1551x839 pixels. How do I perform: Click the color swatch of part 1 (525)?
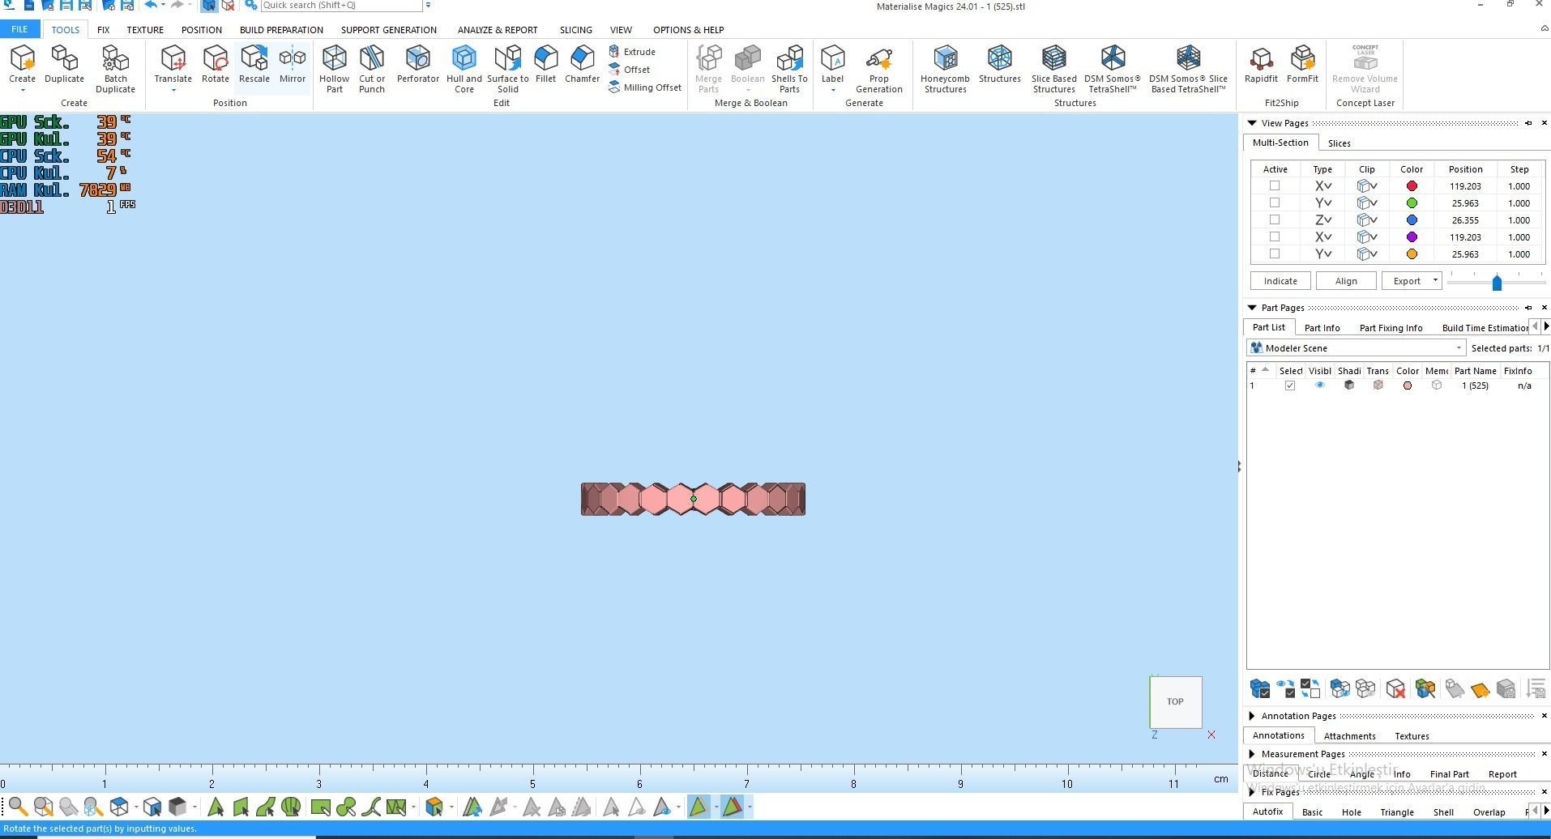(1408, 385)
